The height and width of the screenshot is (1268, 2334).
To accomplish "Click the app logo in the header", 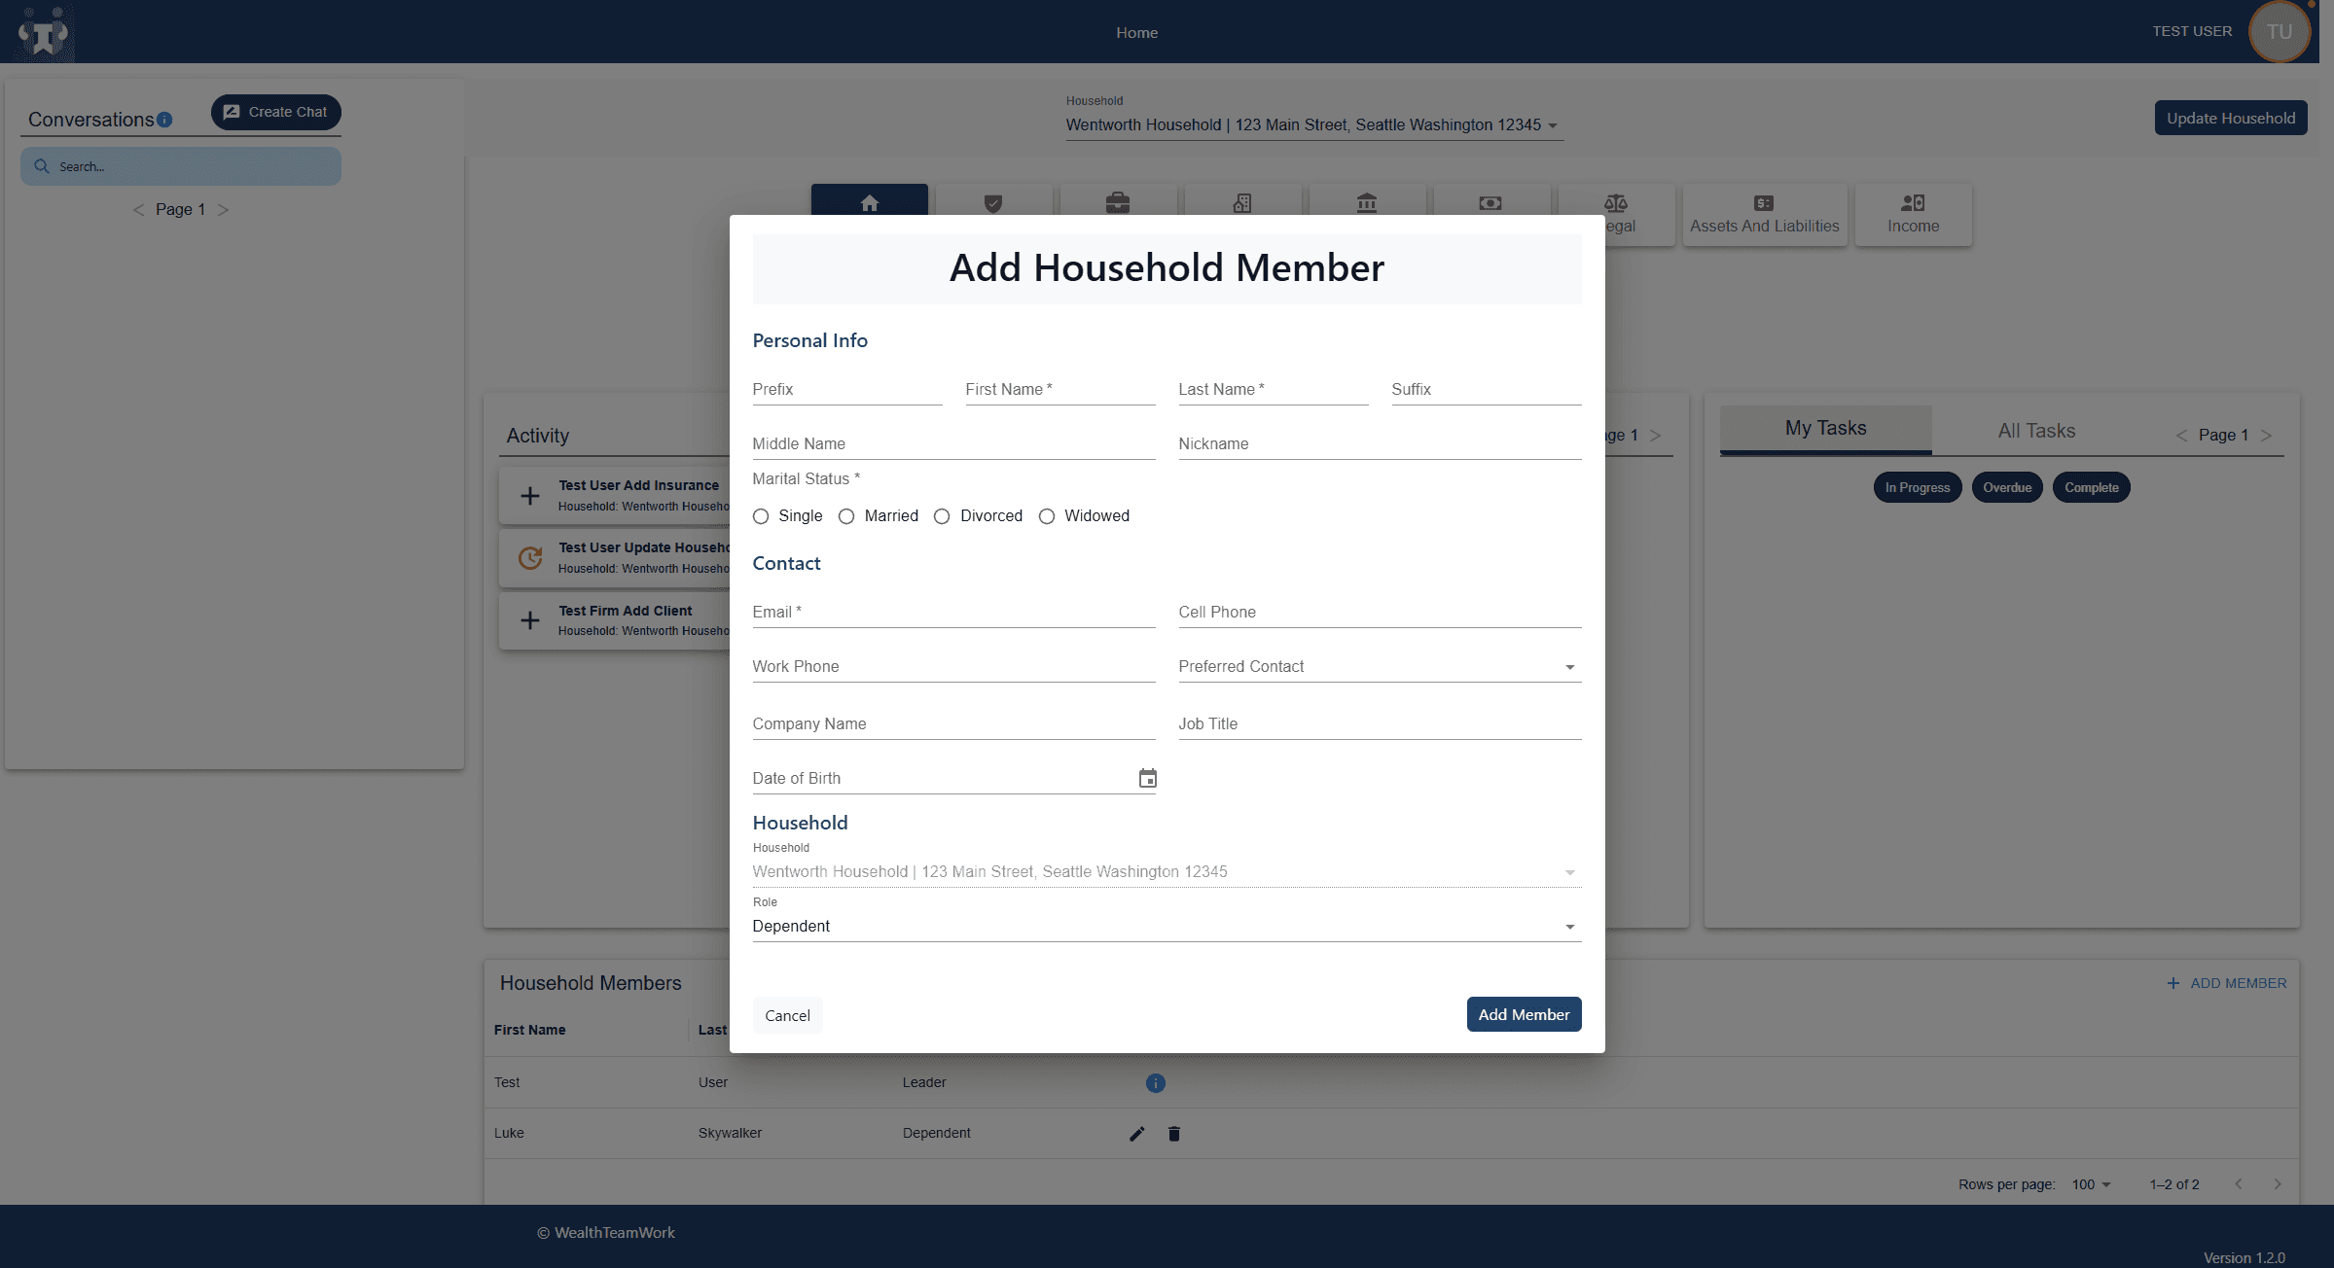I will pyautogui.click(x=44, y=33).
